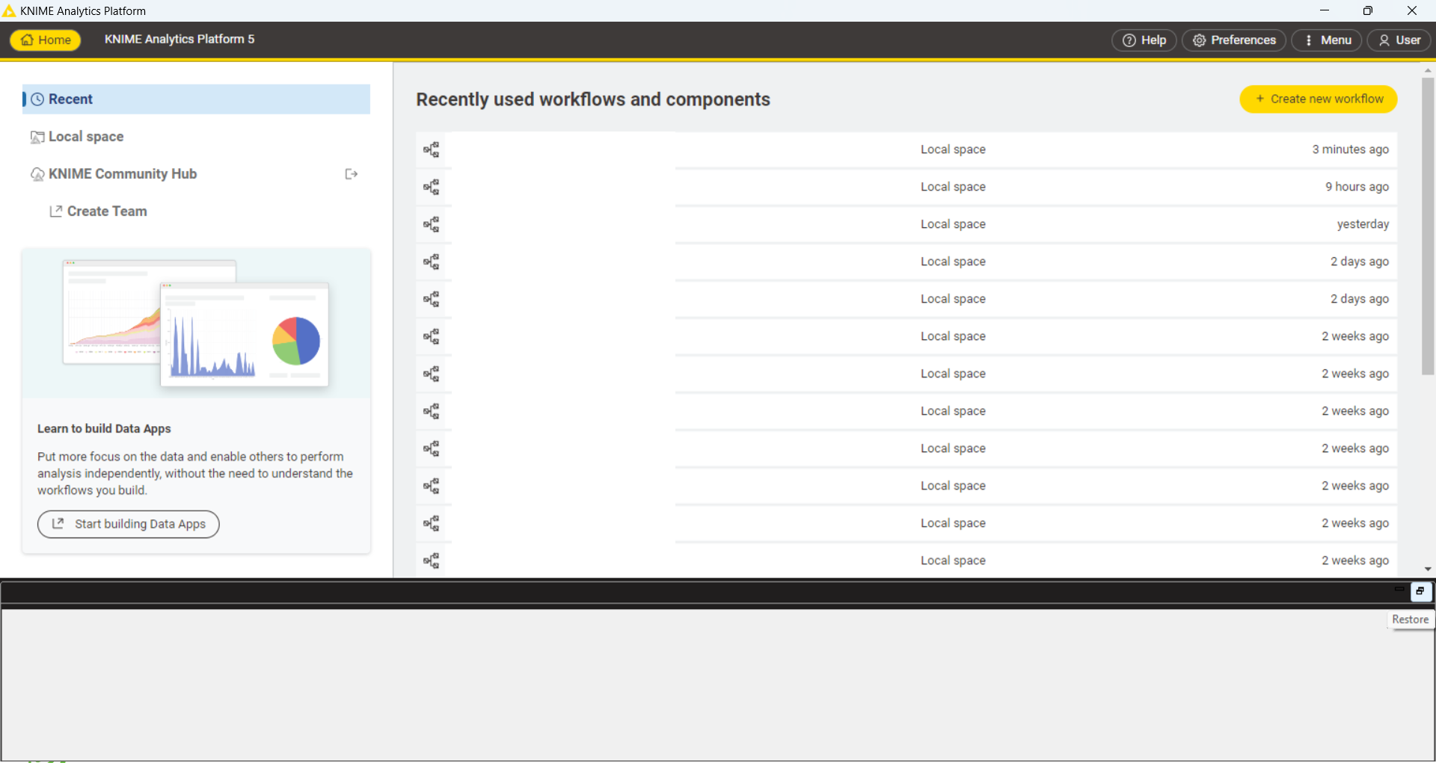Click the workflow icon of the 'yesterday' entry
The height and width of the screenshot is (763, 1436).
coord(431,224)
